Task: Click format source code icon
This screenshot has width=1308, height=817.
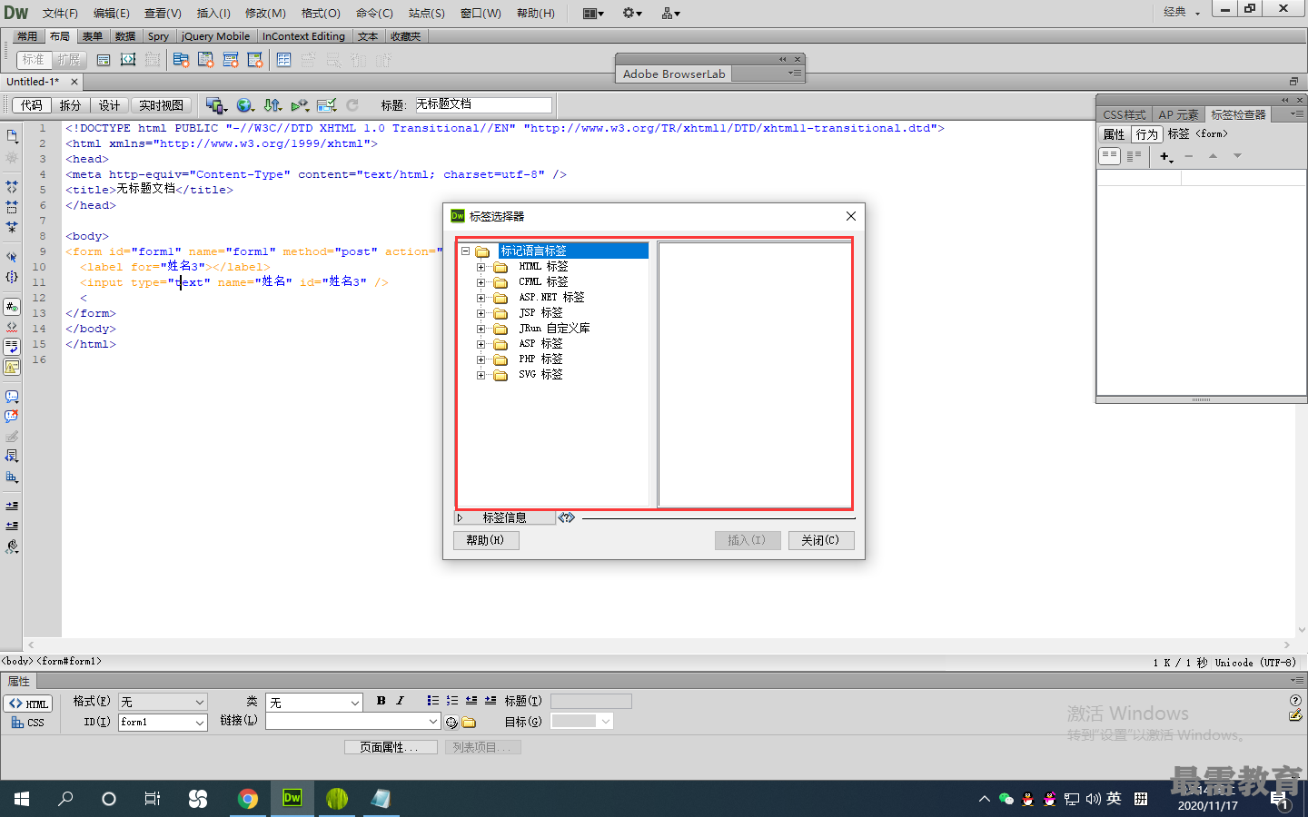Action: pos(12,546)
